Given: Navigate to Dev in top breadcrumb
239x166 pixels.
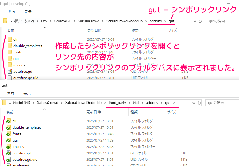Looking at the screenshot, I should 44,21.
